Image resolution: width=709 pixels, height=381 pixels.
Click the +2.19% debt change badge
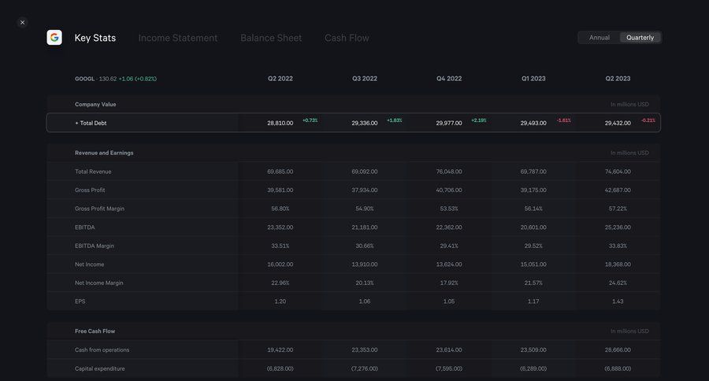tap(478, 120)
